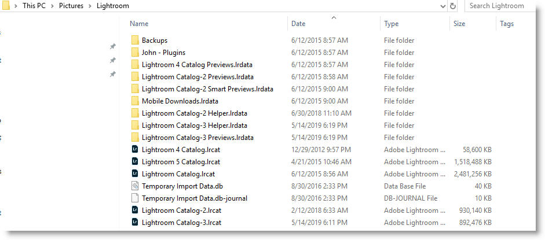Select Lightroom Catalog-2.lrcat file name
The width and height of the screenshot is (545, 240).
click(181, 210)
